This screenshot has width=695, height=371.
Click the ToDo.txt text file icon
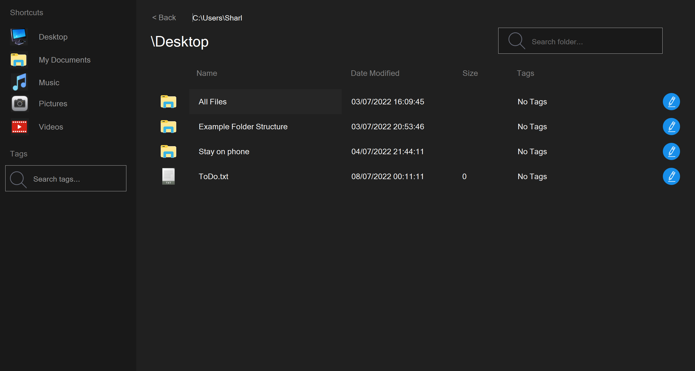[168, 176]
